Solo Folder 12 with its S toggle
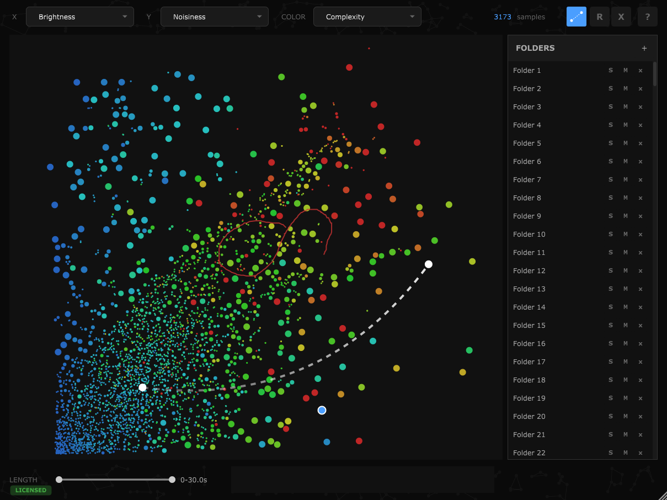The image size is (667, 500). pos(611,271)
